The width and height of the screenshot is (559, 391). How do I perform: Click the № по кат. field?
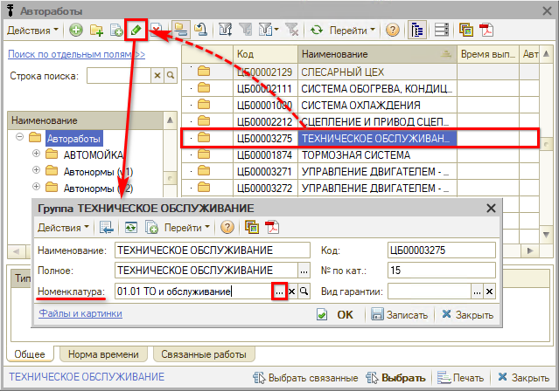pos(442,271)
